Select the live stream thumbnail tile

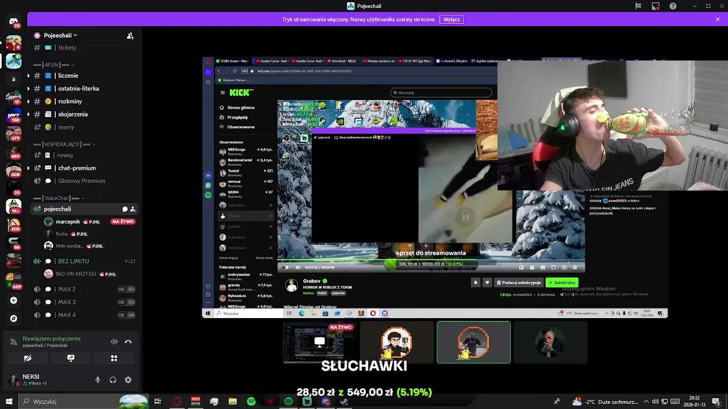(320, 343)
